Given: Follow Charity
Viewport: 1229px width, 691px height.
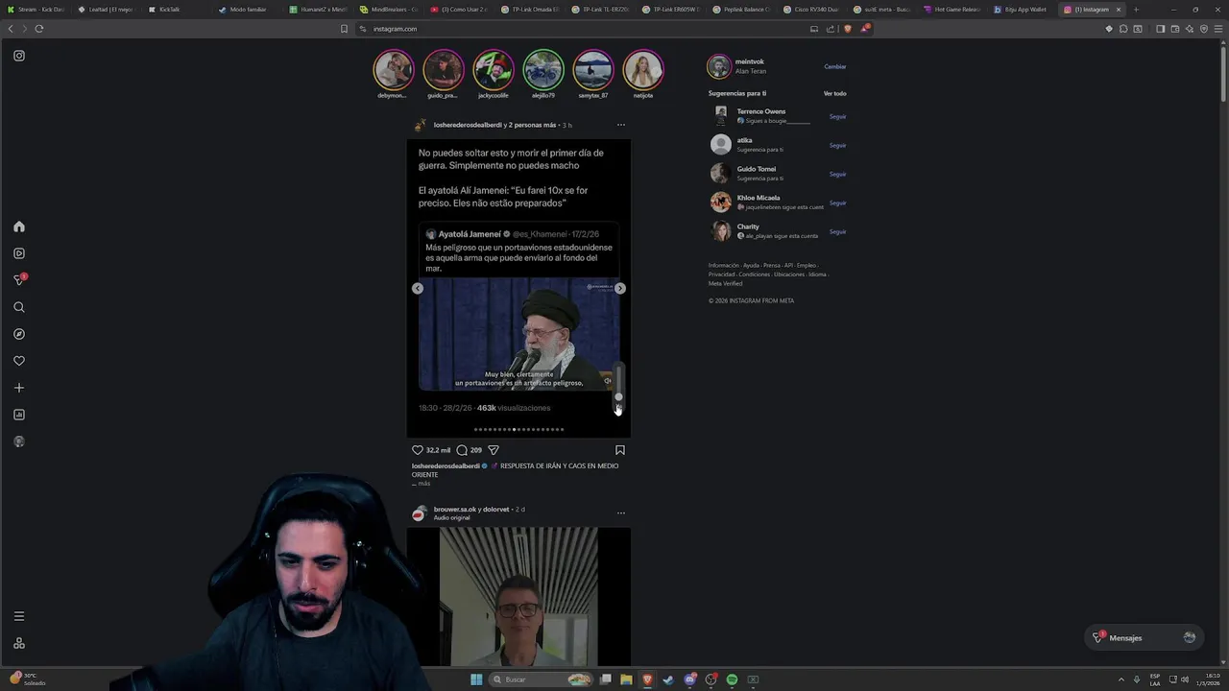Looking at the screenshot, I should 837,231.
